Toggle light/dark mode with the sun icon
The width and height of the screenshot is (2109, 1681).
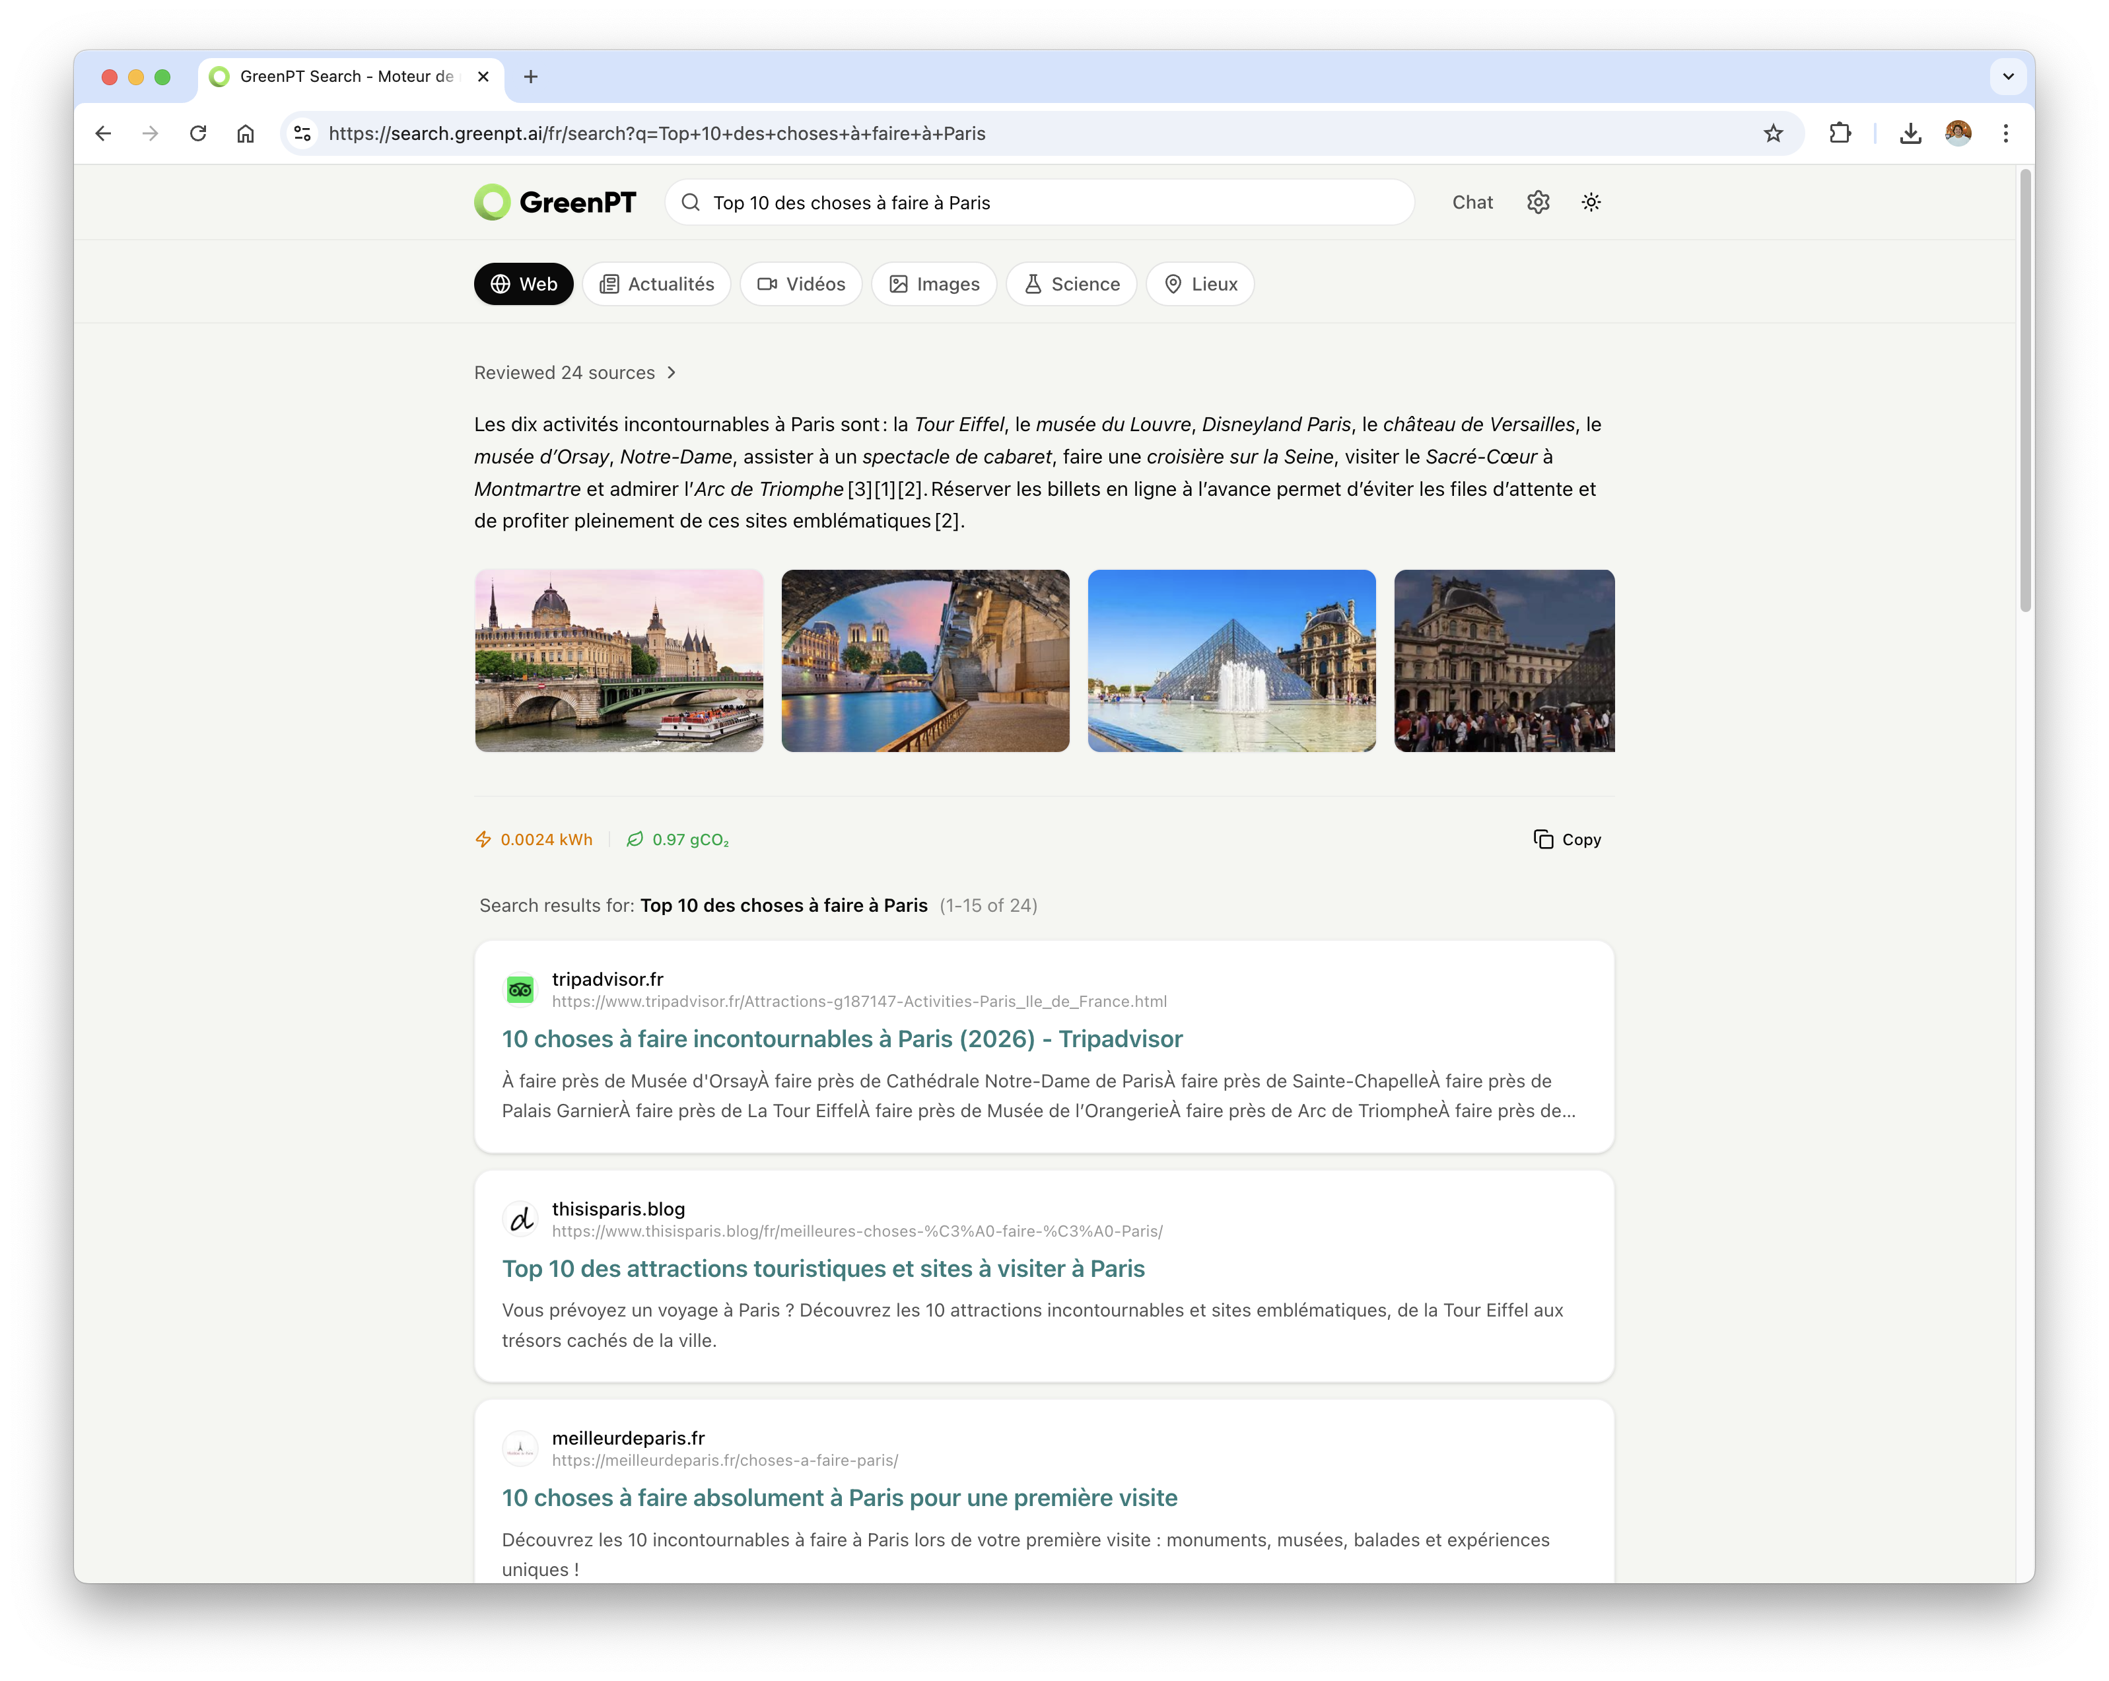pyautogui.click(x=1591, y=203)
